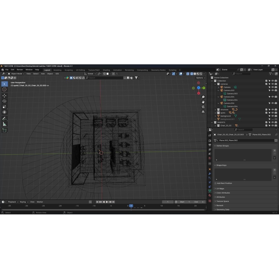Viewport: 279px width, 279px height.
Task: Select the Annotate tool
Action: (4, 118)
